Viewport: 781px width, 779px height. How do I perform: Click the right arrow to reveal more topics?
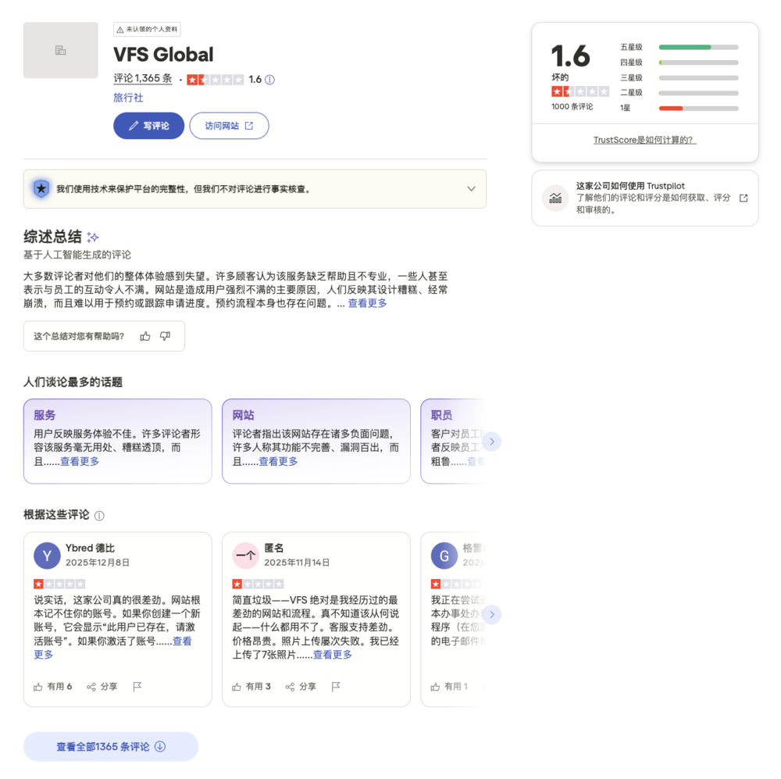coord(492,441)
